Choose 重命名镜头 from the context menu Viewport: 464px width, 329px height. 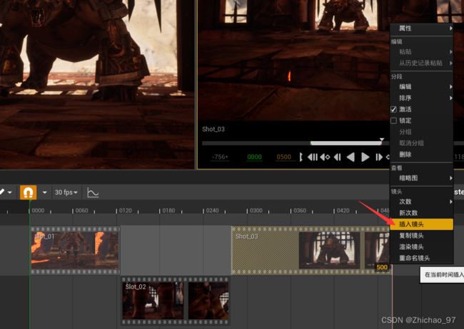coord(422,258)
